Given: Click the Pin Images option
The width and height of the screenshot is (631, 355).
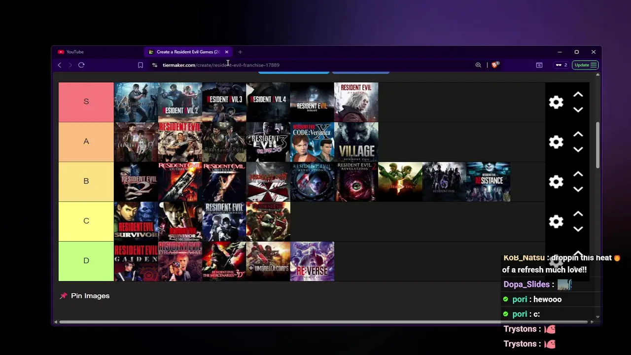Looking at the screenshot, I should 85,296.
